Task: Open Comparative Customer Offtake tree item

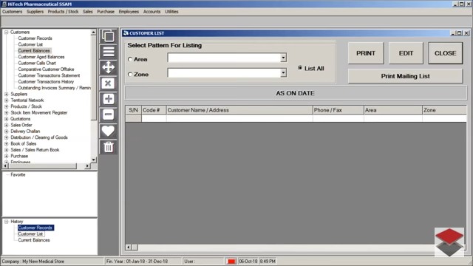Action: click(x=46, y=69)
